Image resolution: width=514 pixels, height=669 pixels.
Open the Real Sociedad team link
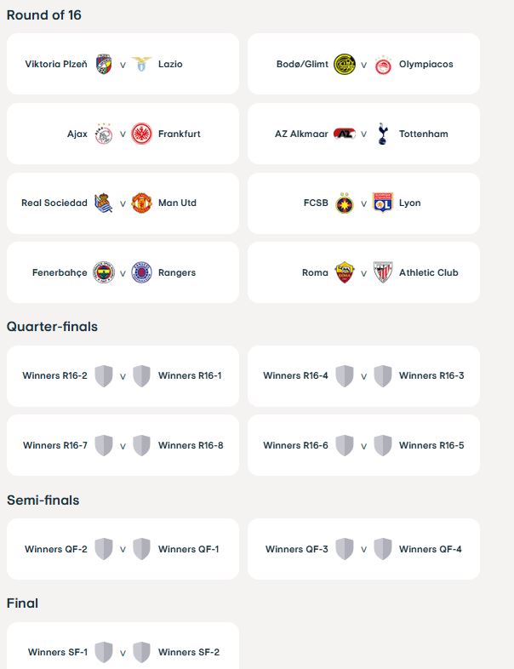click(x=54, y=203)
